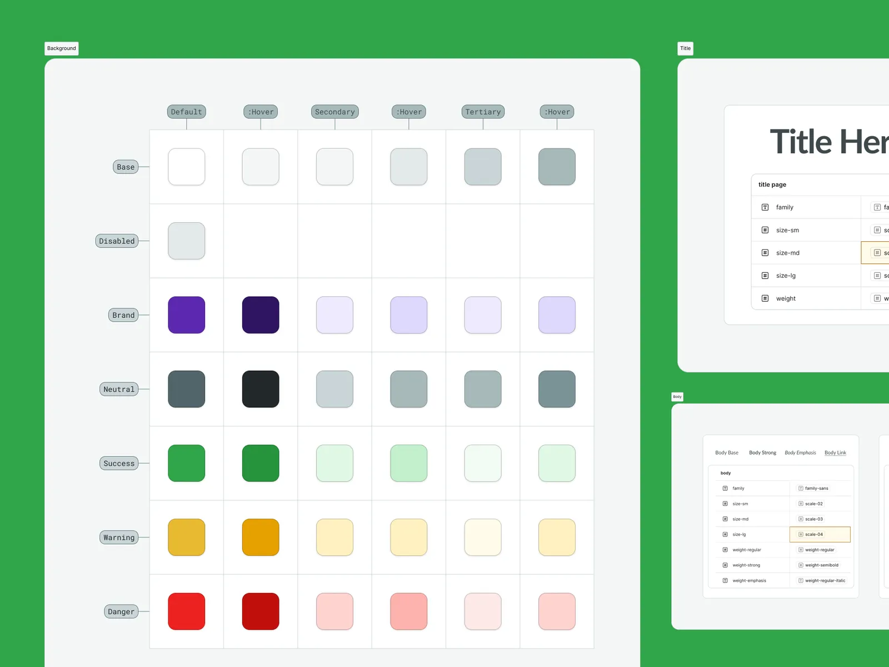Screen dimensions: 889x667
Task: Choose the Neutral hover near-black swatch
Action: point(261,389)
